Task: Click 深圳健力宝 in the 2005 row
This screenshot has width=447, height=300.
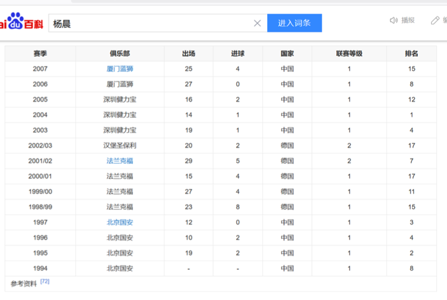Action: (x=120, y=100)
